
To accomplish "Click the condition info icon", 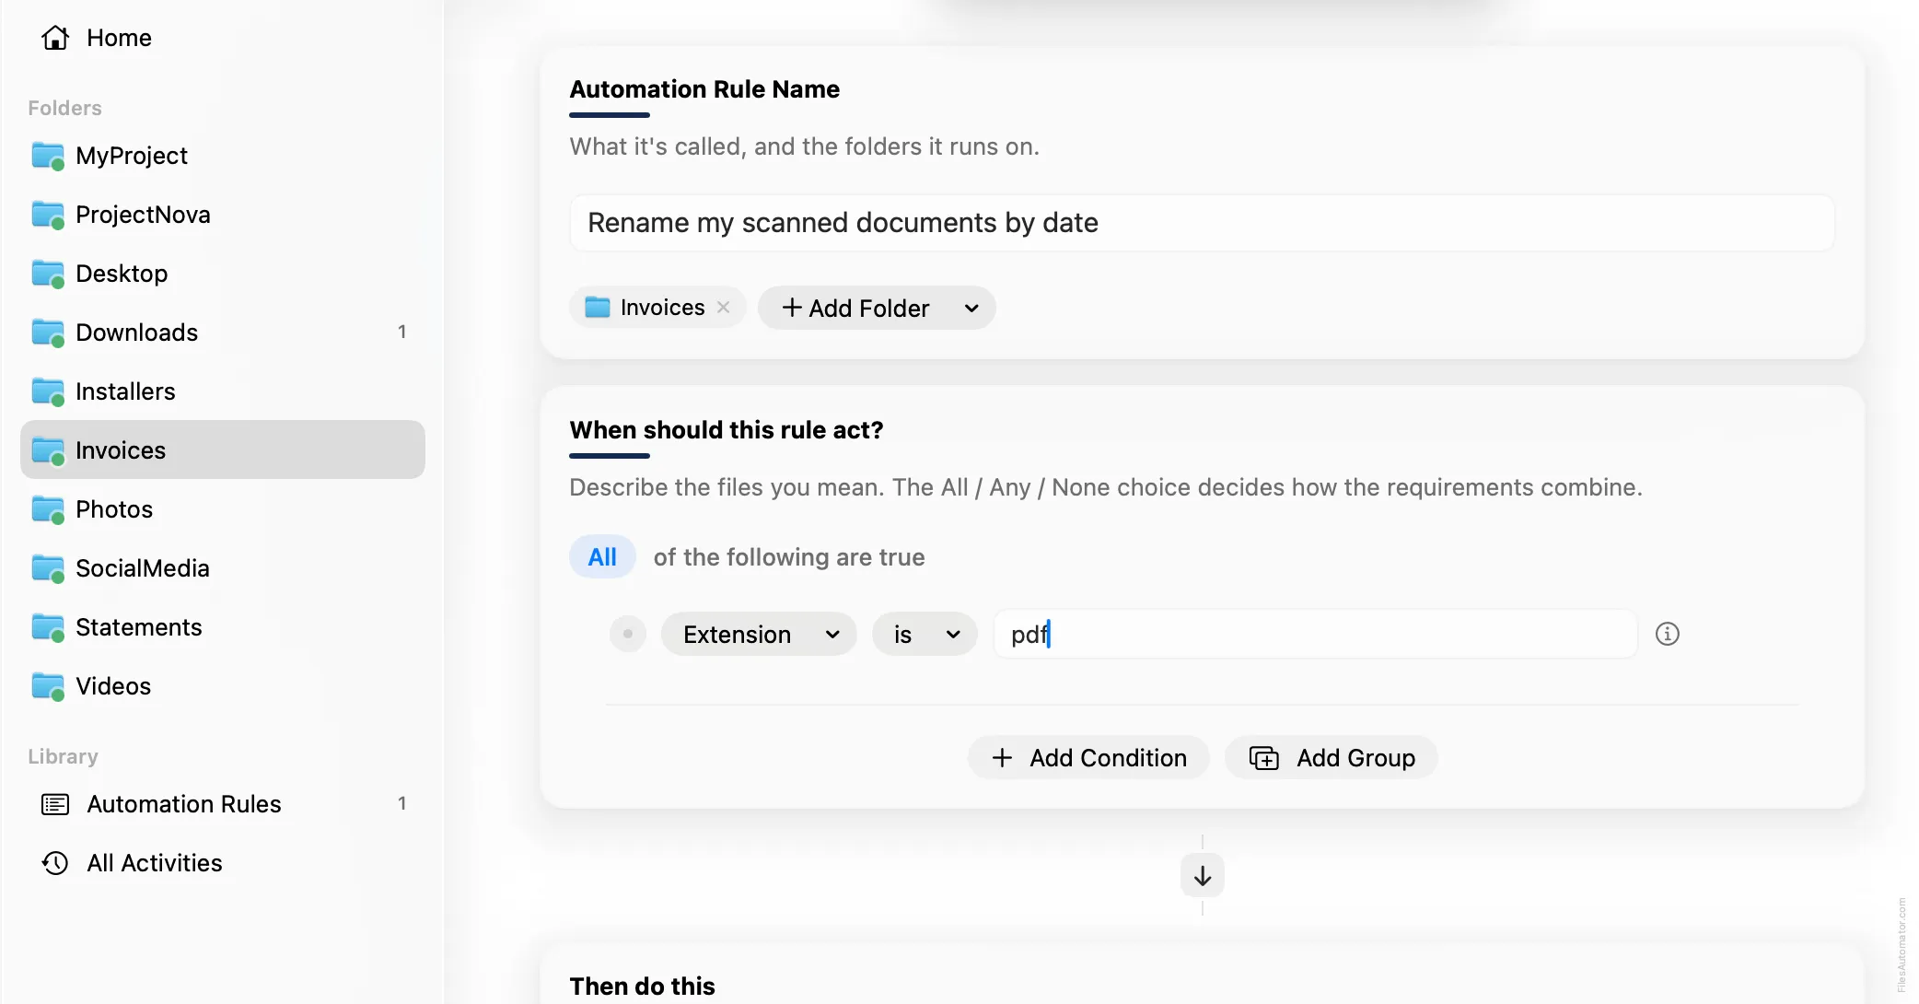I will [x=1668, y=634].
